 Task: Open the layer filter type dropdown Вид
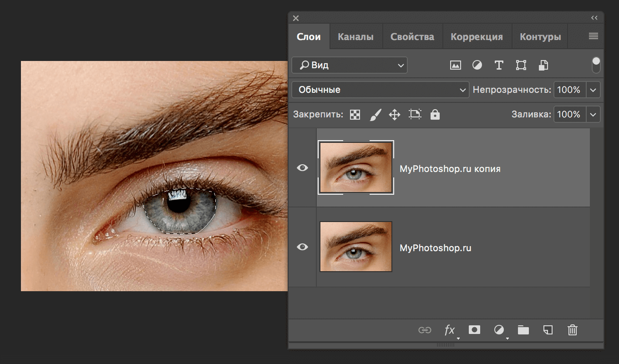(x=349, y=65)
